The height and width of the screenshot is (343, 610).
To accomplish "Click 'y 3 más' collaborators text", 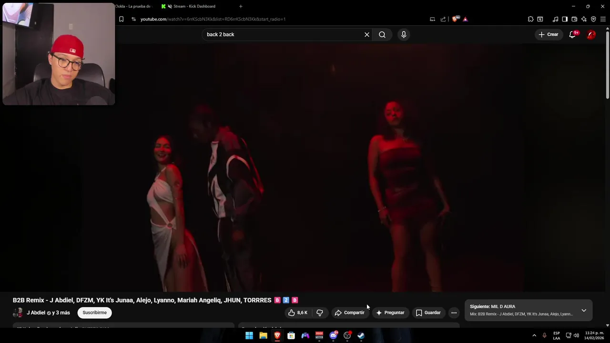I will 61,313.
